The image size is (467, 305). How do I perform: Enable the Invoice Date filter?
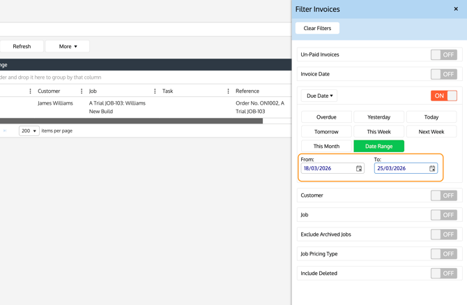coord(443,74)
